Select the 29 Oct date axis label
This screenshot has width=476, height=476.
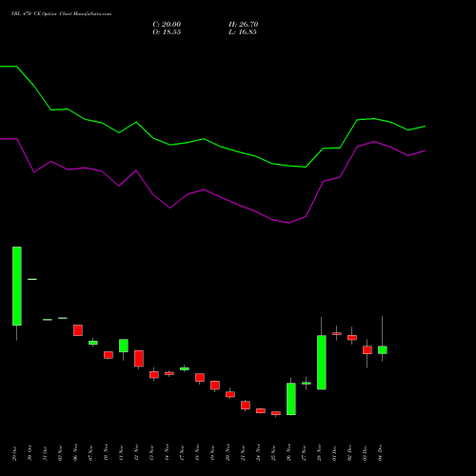tap(14, 453)
